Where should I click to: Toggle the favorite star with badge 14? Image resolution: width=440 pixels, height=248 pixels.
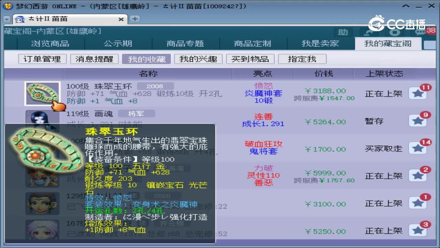418,148
